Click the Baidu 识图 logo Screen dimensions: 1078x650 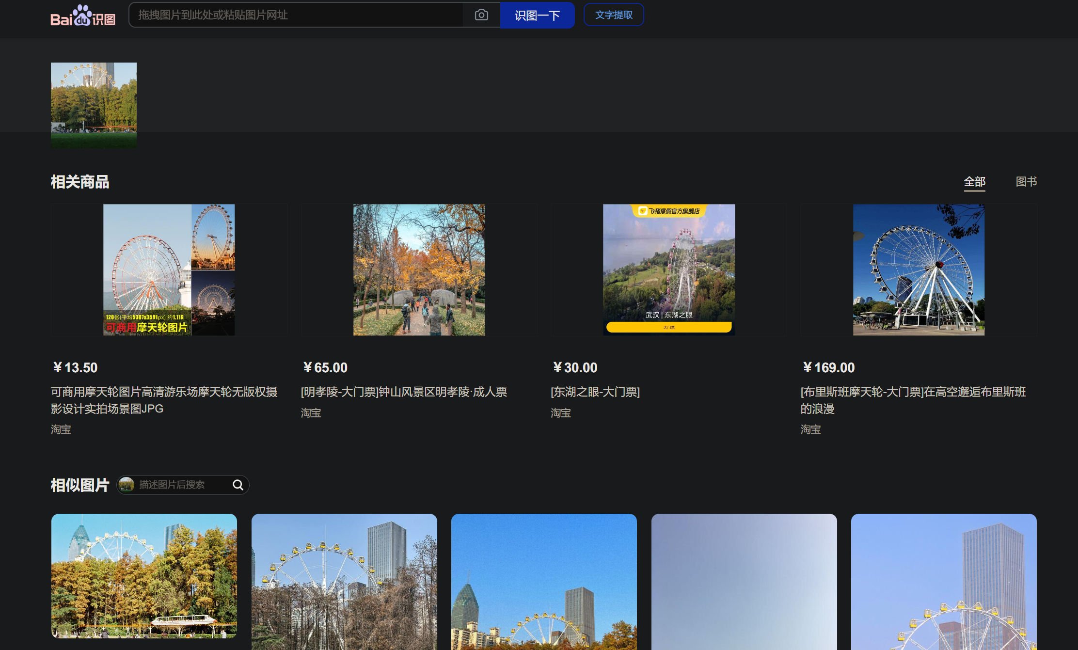pyautogui.click(x=83, y=16)
